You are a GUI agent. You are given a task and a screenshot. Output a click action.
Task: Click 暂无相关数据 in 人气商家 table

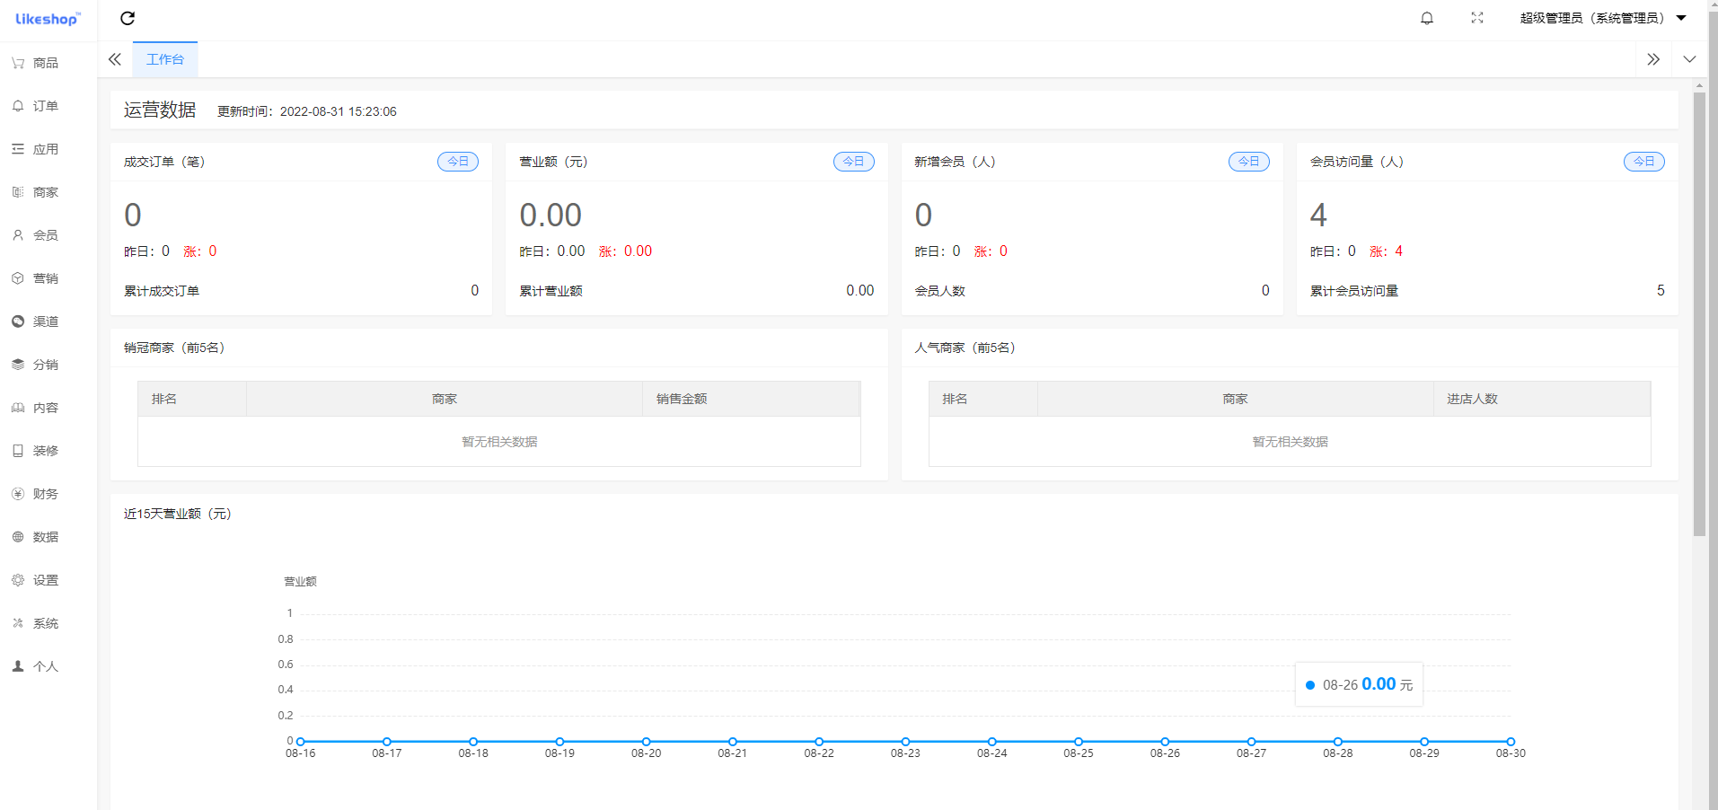point(1290,442)
